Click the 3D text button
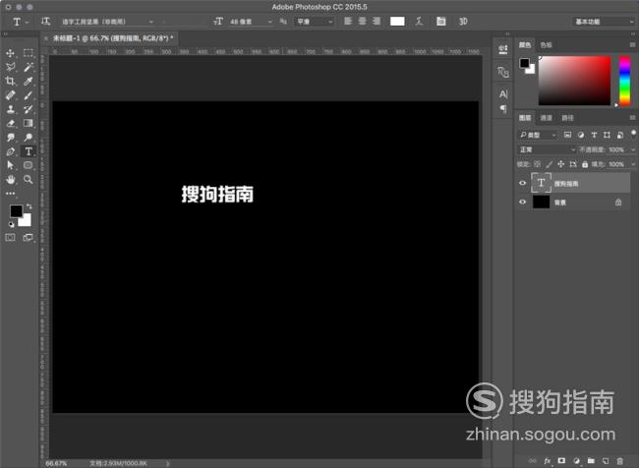The image size is (639, 468). pyautogui.click(x=463, y=22)
